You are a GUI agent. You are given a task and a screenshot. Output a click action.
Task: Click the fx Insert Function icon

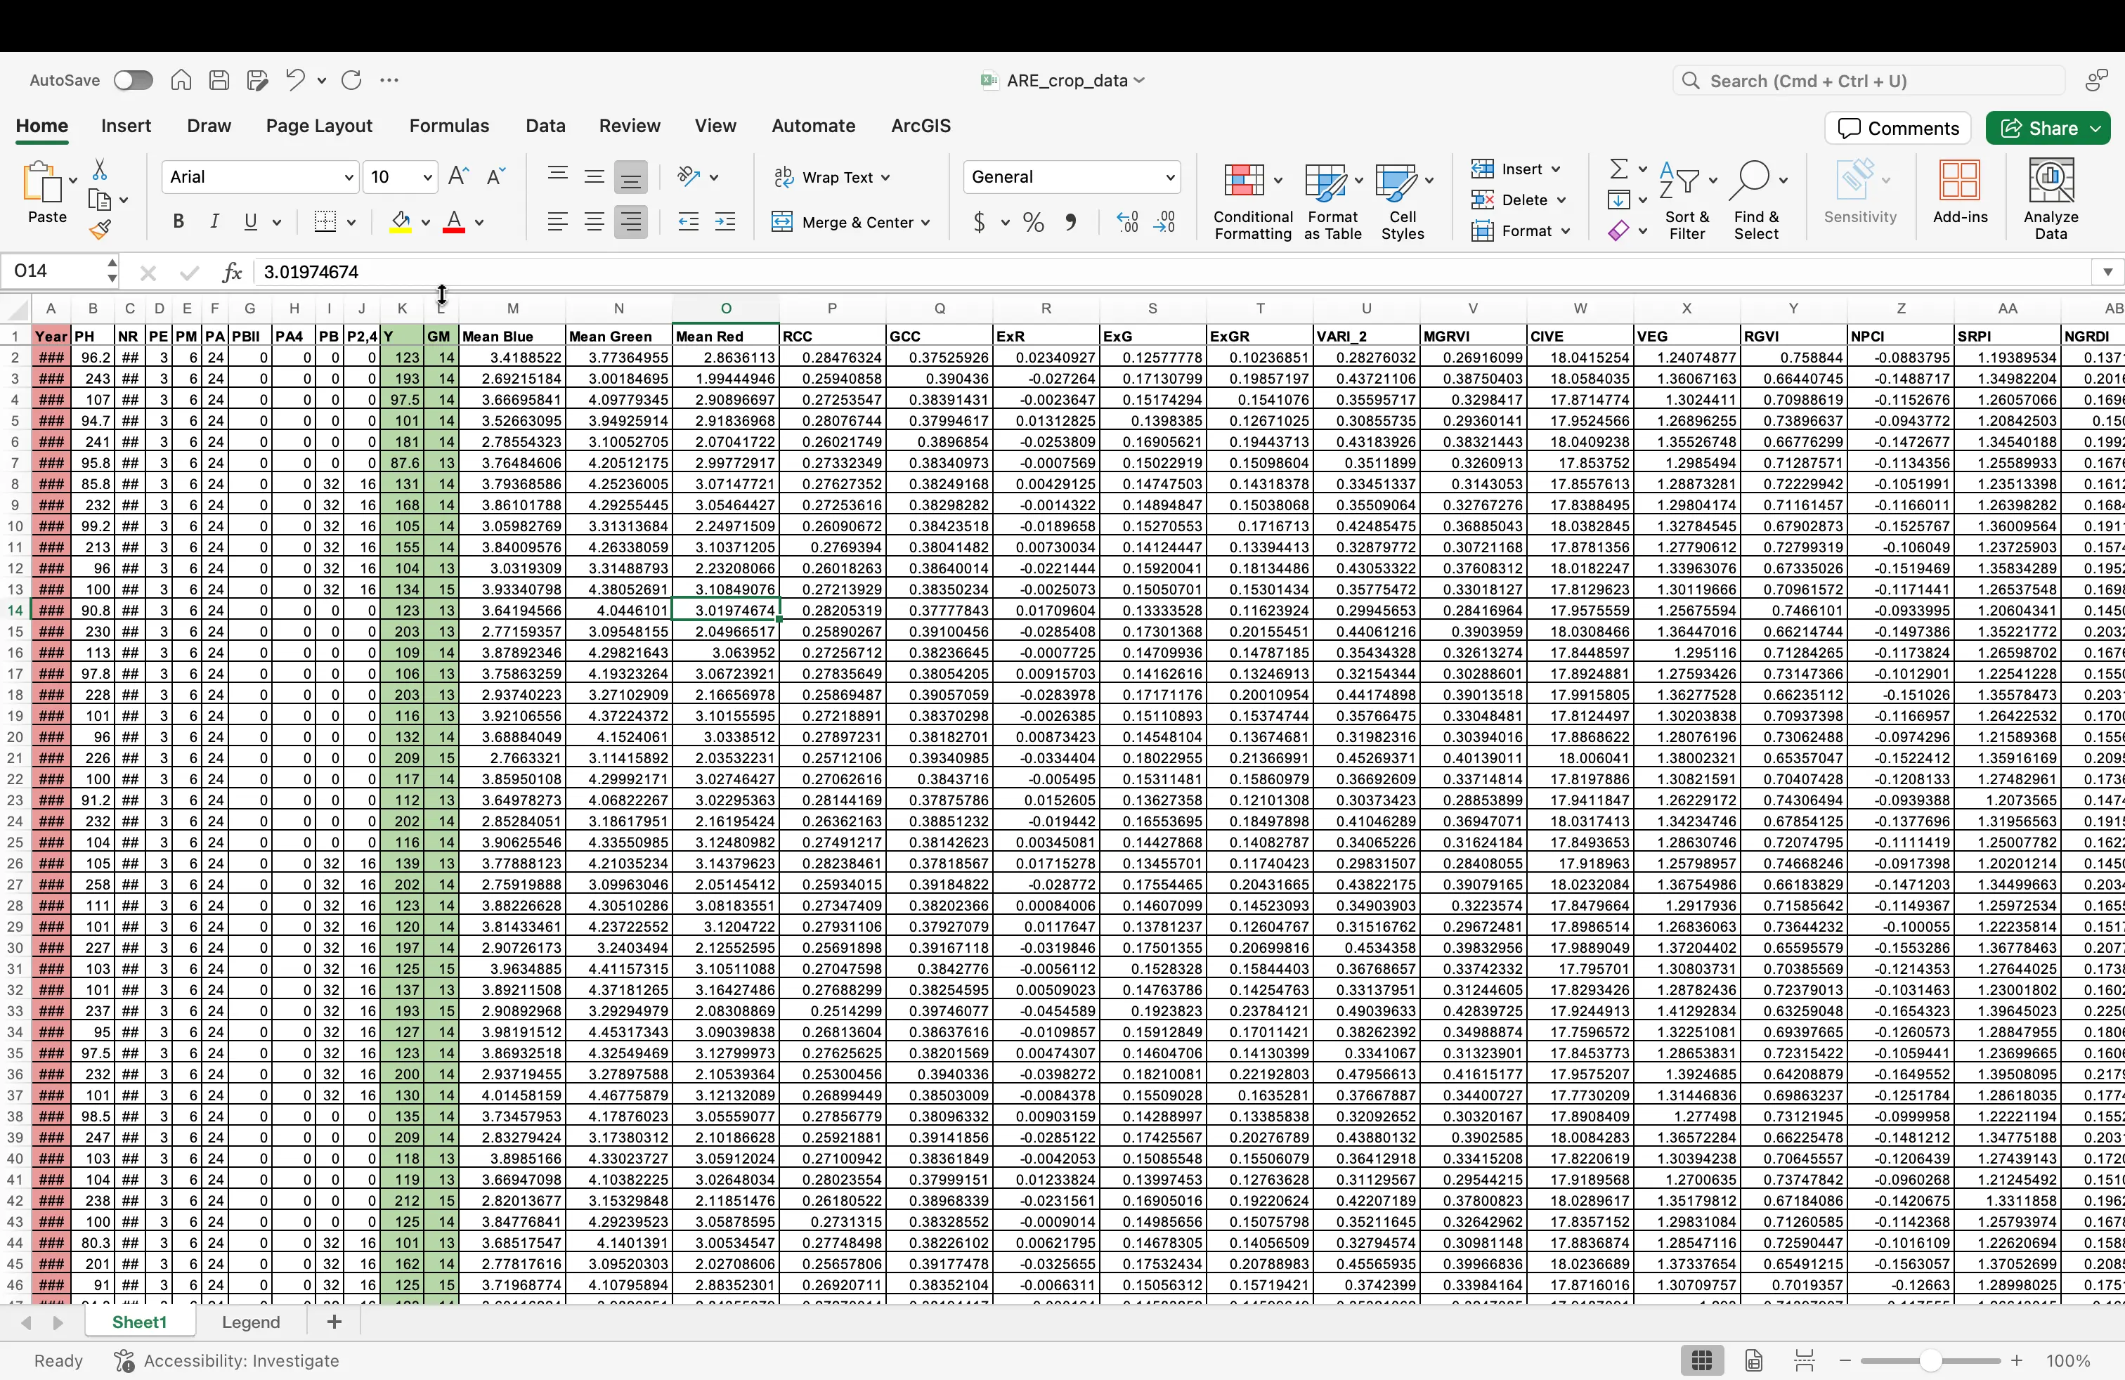(x=232, y=271)
